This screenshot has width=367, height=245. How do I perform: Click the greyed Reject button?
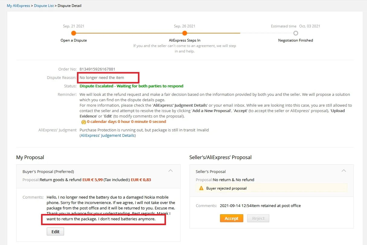coord(258,218)
